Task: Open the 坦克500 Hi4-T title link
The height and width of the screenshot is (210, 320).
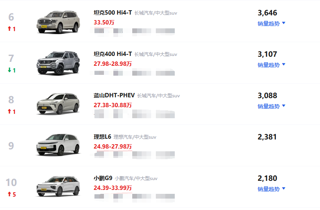Action: [x=113, y=13]
